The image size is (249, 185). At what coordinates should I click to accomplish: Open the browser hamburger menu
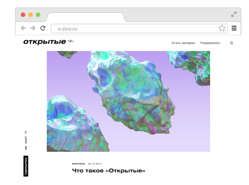pyautogui.click(x=234, y=28)
